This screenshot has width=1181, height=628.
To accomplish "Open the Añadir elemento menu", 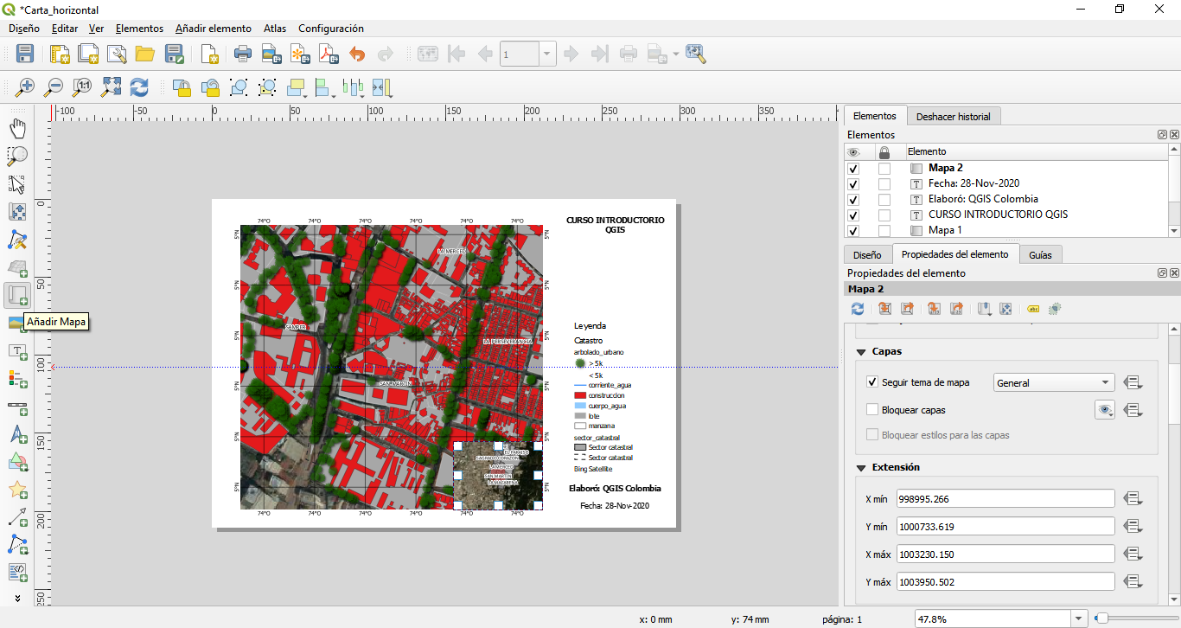I will 214,29.
